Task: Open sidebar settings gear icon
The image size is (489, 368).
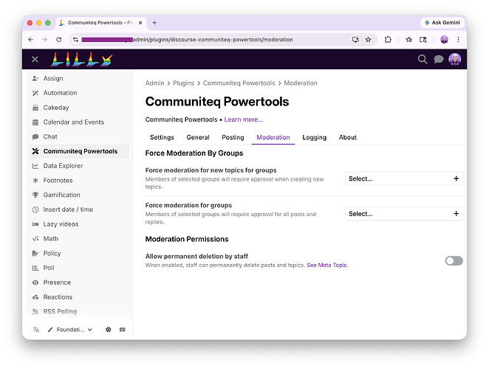Action: point(109,330)
